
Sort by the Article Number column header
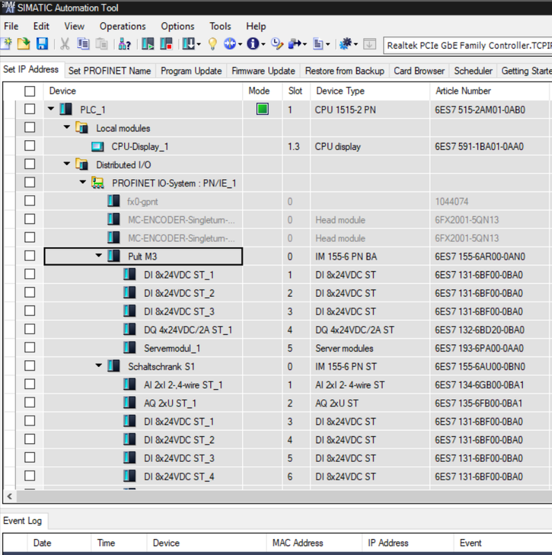(490, 91)
